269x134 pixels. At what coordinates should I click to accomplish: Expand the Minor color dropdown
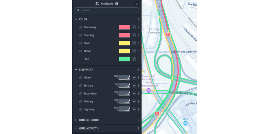(x=134, y=51)
